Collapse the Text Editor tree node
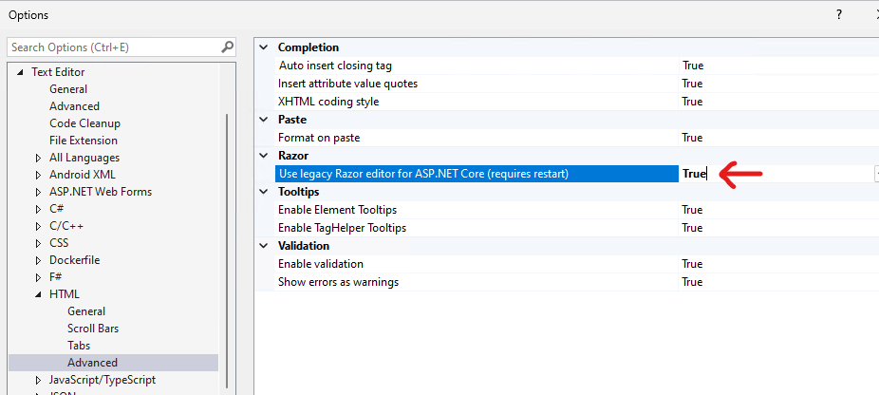879x395 pixels. pos(20,72)
